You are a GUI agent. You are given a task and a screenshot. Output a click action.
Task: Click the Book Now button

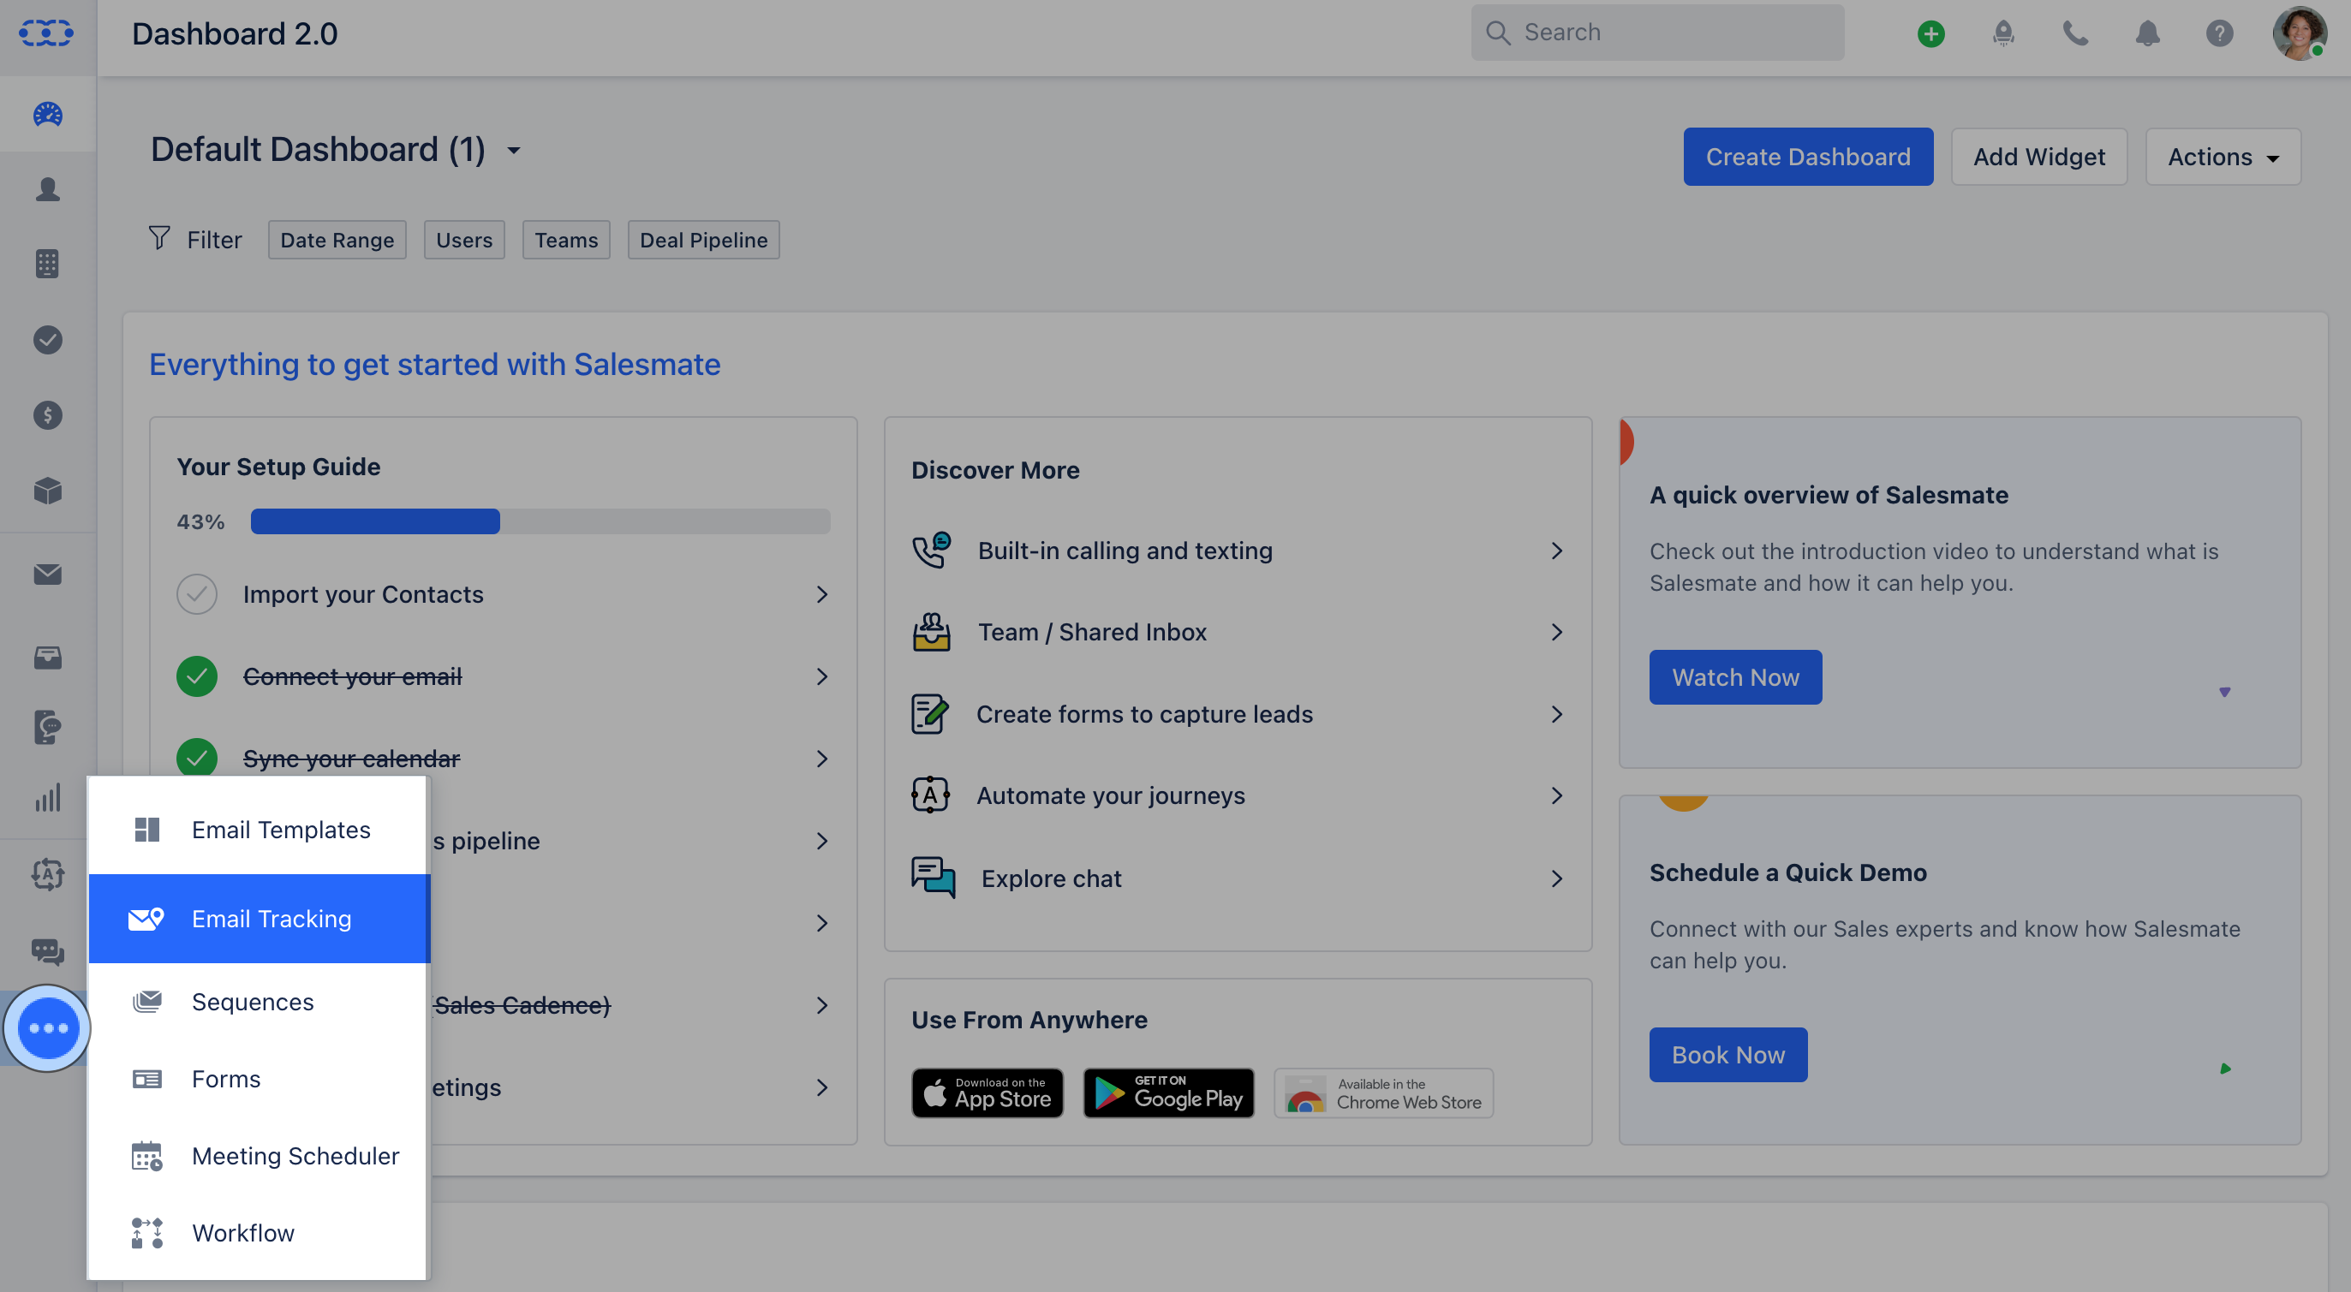click(1727, 1055)
